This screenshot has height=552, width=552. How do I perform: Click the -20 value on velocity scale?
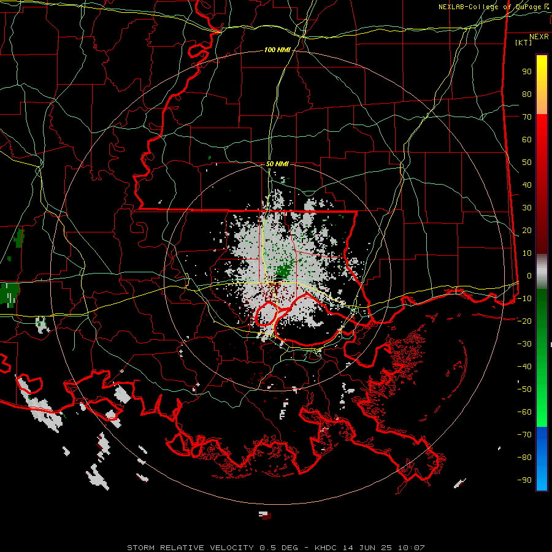point(524,321)
